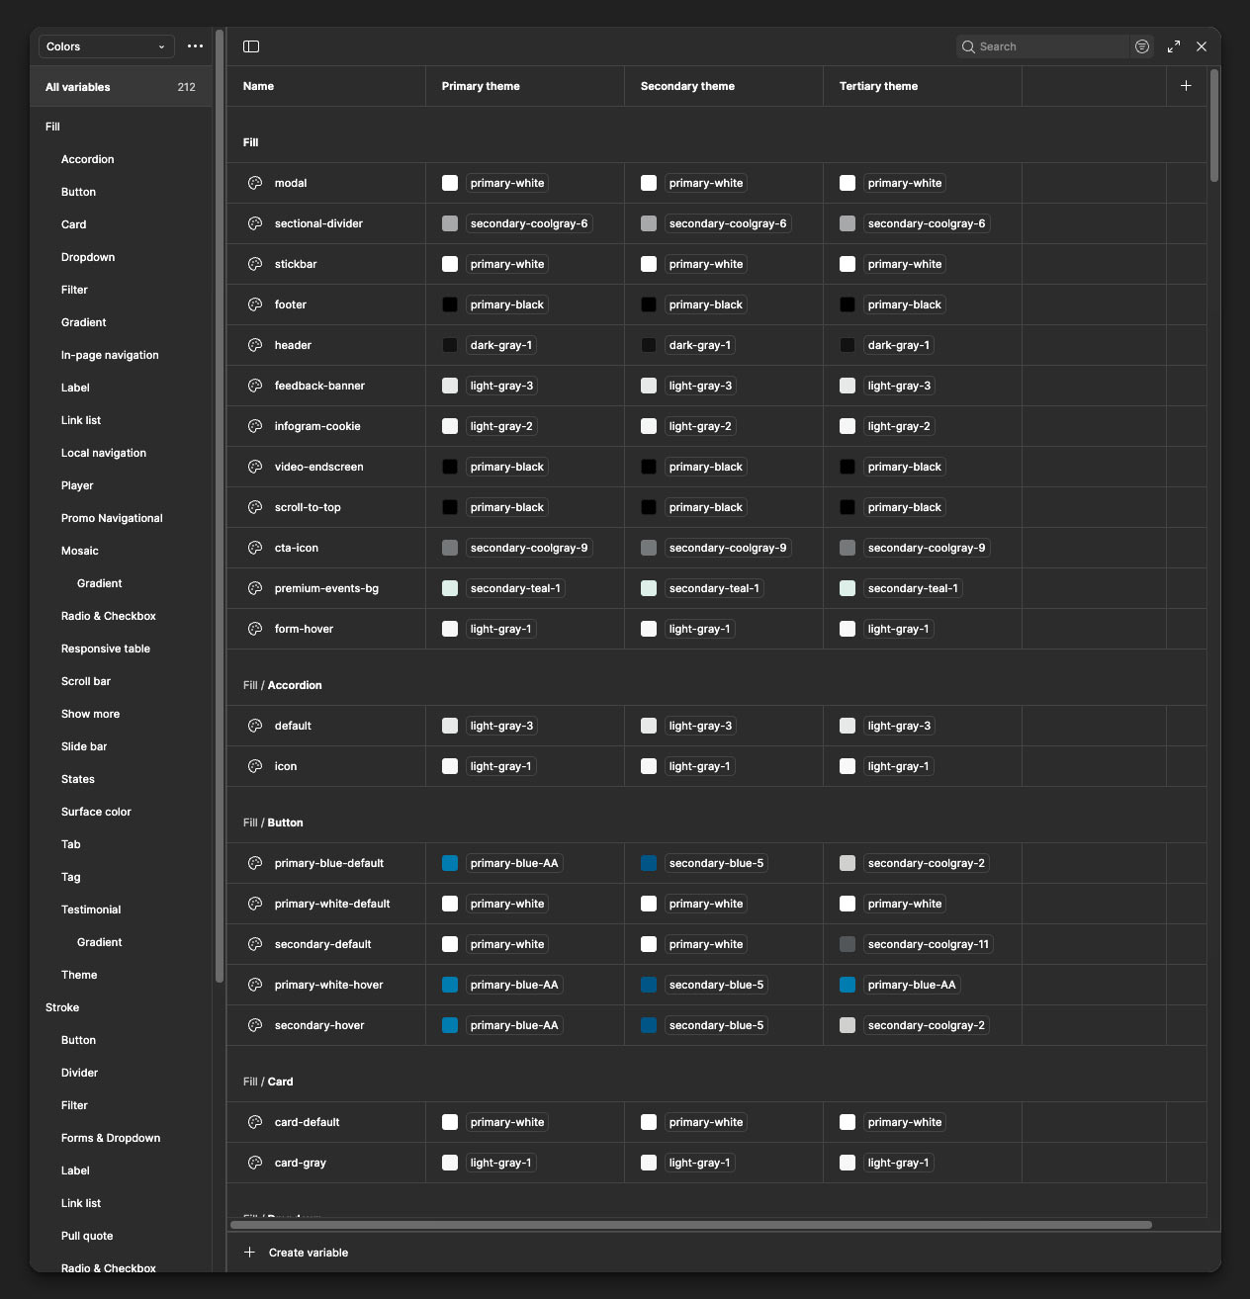Image resolution: width=1250 pixels, height=1299 pixels.
Task: Click the filter icon beside search
Action: [1142, 46]
